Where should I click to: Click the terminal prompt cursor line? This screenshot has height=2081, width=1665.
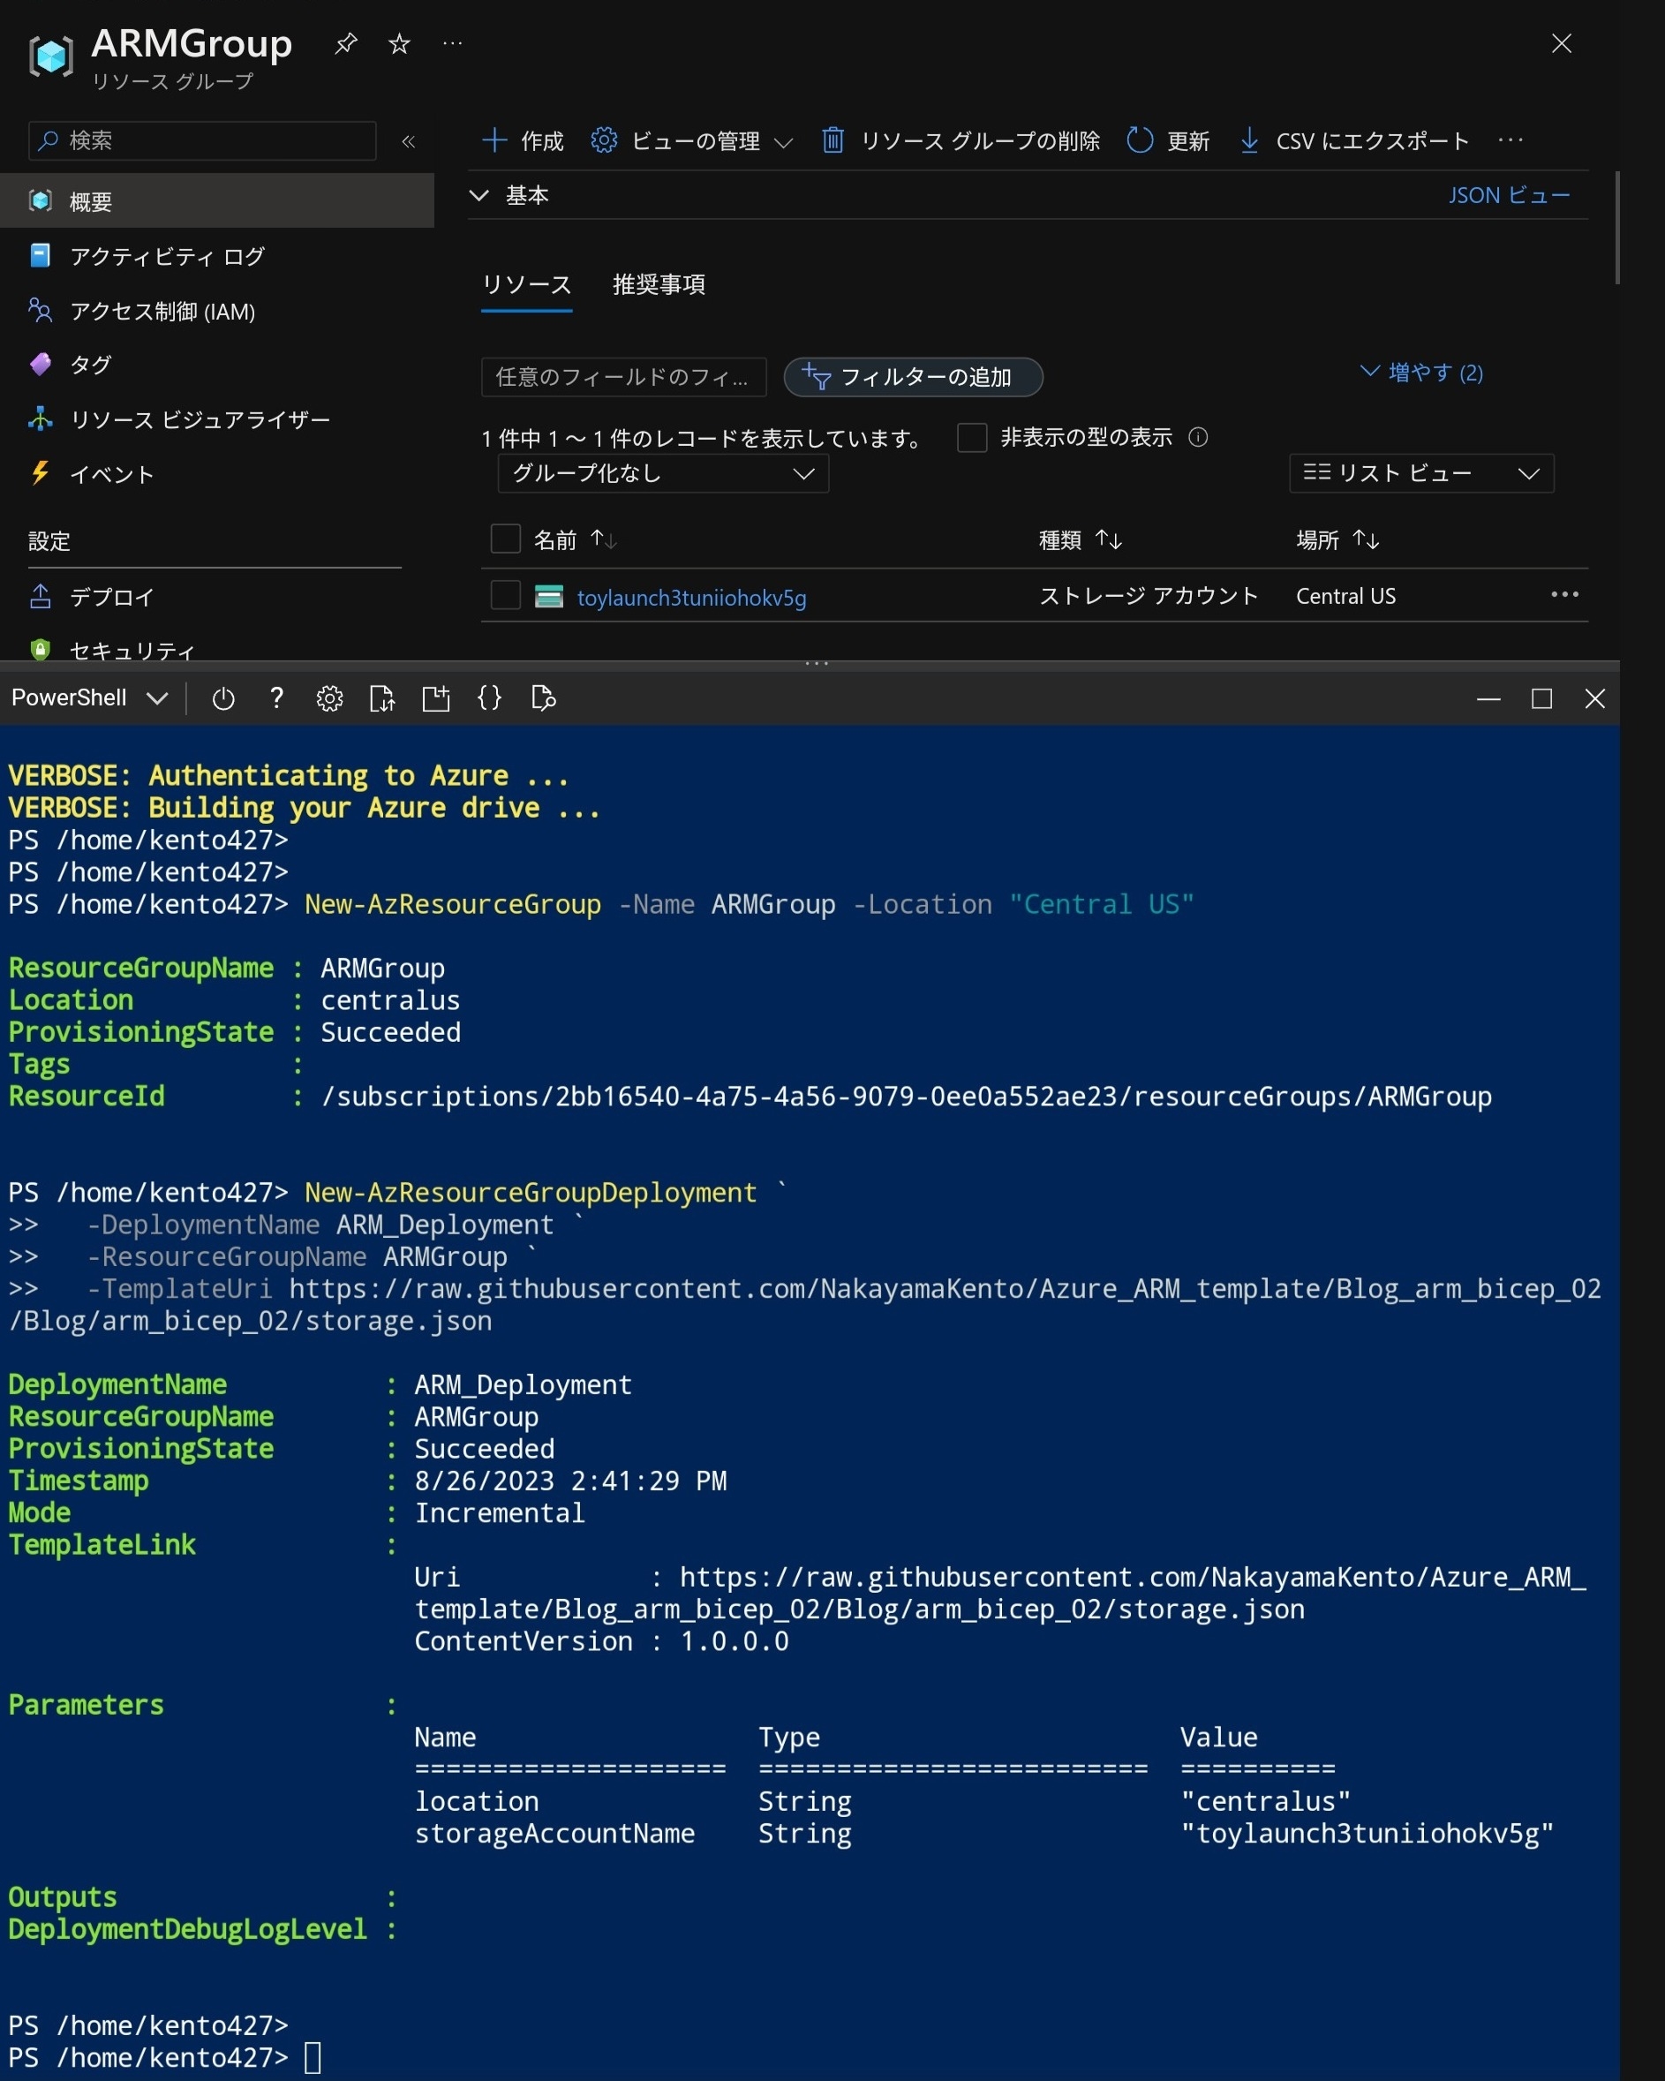point(164,2057)
